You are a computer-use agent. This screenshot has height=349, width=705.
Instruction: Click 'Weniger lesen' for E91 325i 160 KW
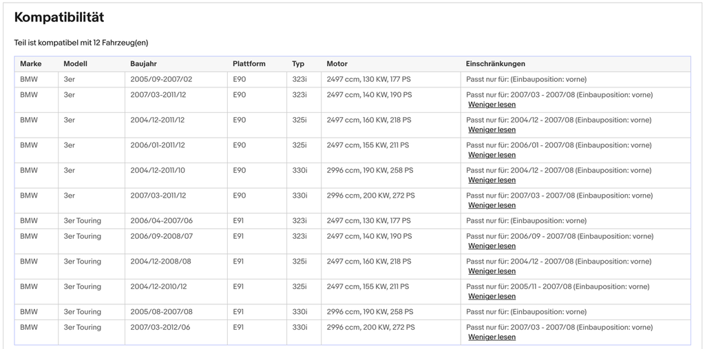point(492,271)
